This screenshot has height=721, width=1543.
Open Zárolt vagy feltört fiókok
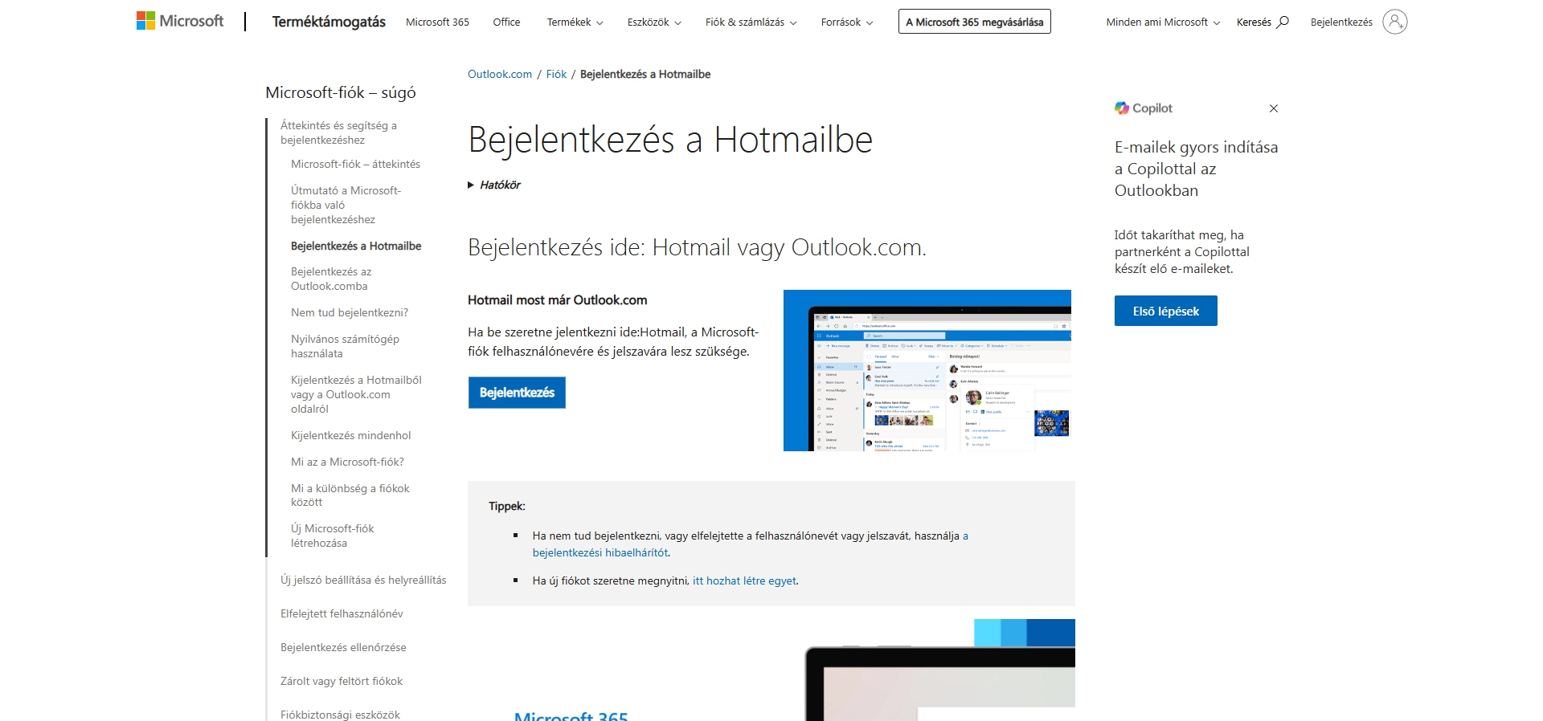(342, 681)
